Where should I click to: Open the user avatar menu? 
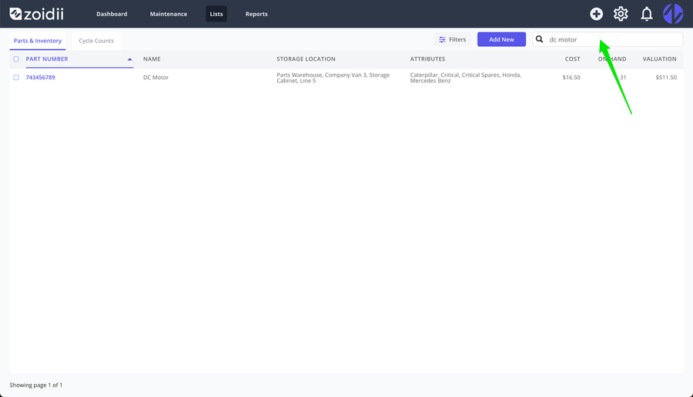tap(673, 14)
